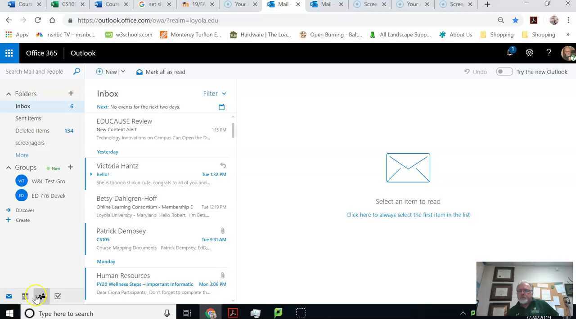576x319 pixels.
Task: Click the Adobe Acrobat extension icon
Action: [534, 20]
